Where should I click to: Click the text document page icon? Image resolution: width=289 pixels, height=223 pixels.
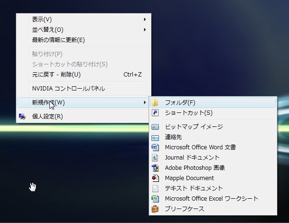click(155, 188)
